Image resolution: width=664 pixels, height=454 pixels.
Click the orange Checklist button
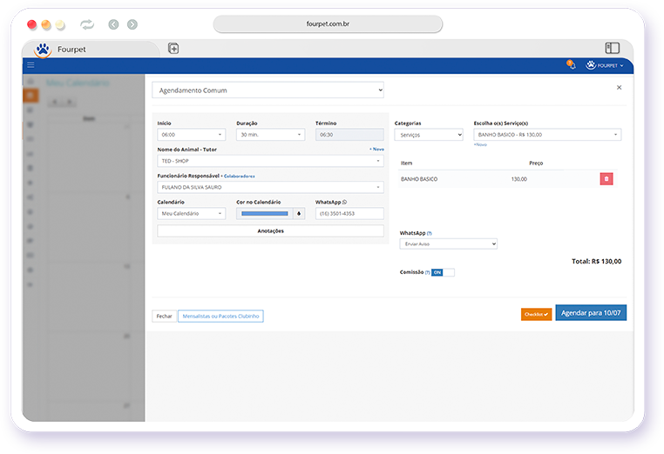(x=536, y=314)
